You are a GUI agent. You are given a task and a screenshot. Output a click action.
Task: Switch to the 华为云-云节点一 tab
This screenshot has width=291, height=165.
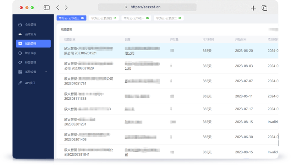136,18
